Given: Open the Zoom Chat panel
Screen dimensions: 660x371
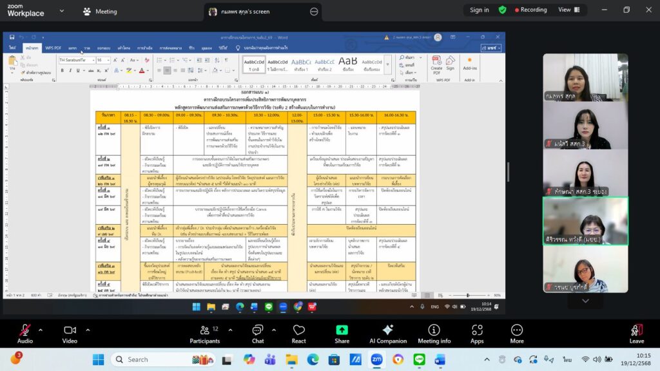Looking at the screenshot, I should pos(258,333).
